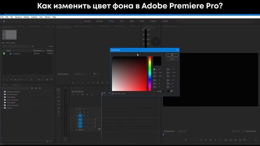Sort by Frame Rate column arrow
The width and height of the screenshot is (260, 146).
(x=43, y=51)
